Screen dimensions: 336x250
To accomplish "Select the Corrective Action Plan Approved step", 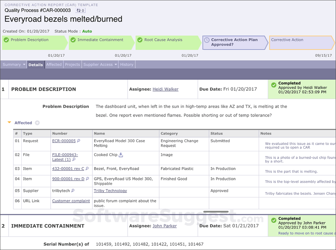I will (x=234, y=42).
